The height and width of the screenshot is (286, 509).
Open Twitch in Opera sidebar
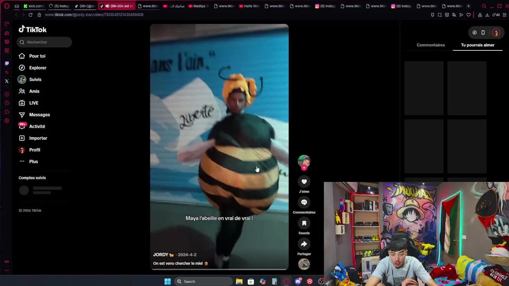click(7, 64)
